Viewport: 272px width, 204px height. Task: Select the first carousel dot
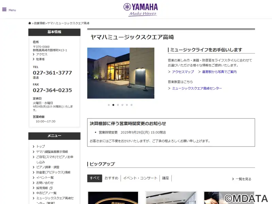[109, 105]
